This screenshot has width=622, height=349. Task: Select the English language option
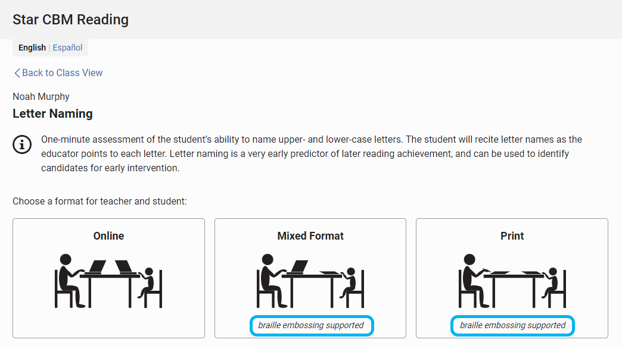[32, 48]
